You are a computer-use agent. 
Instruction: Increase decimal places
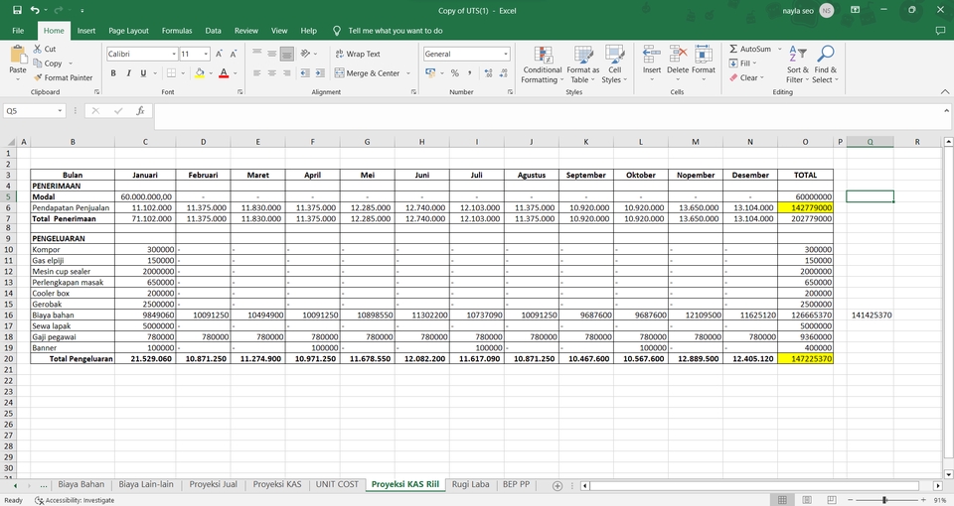coord(488,72)
